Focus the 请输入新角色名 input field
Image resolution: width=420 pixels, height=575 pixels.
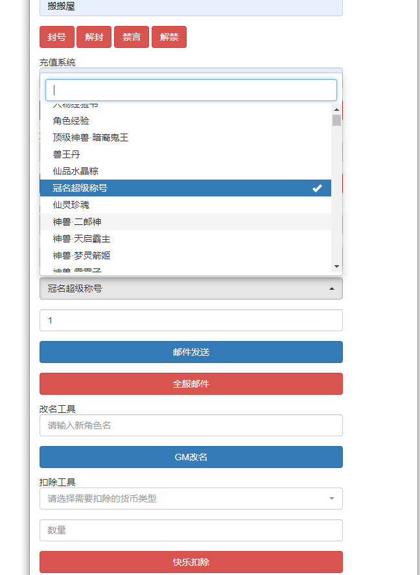[x=191, y=425]
